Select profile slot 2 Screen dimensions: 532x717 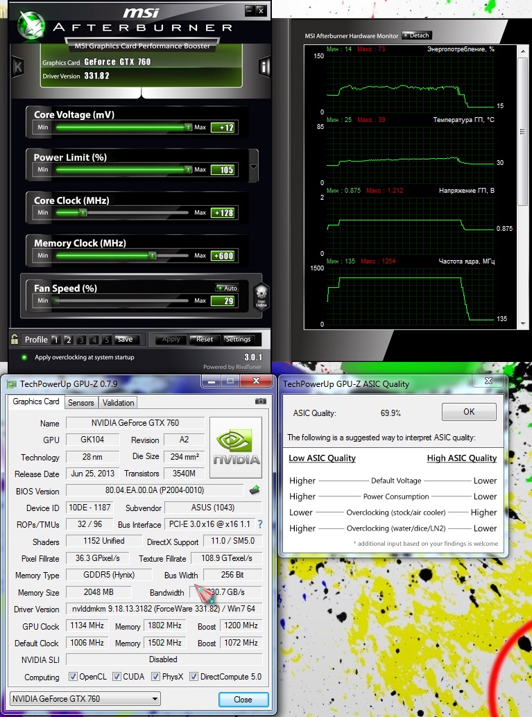point(69,339)
